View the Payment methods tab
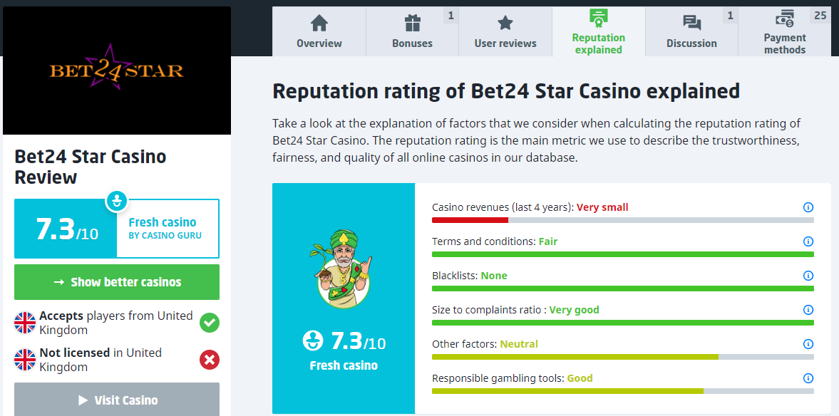 tap(784, 32)
